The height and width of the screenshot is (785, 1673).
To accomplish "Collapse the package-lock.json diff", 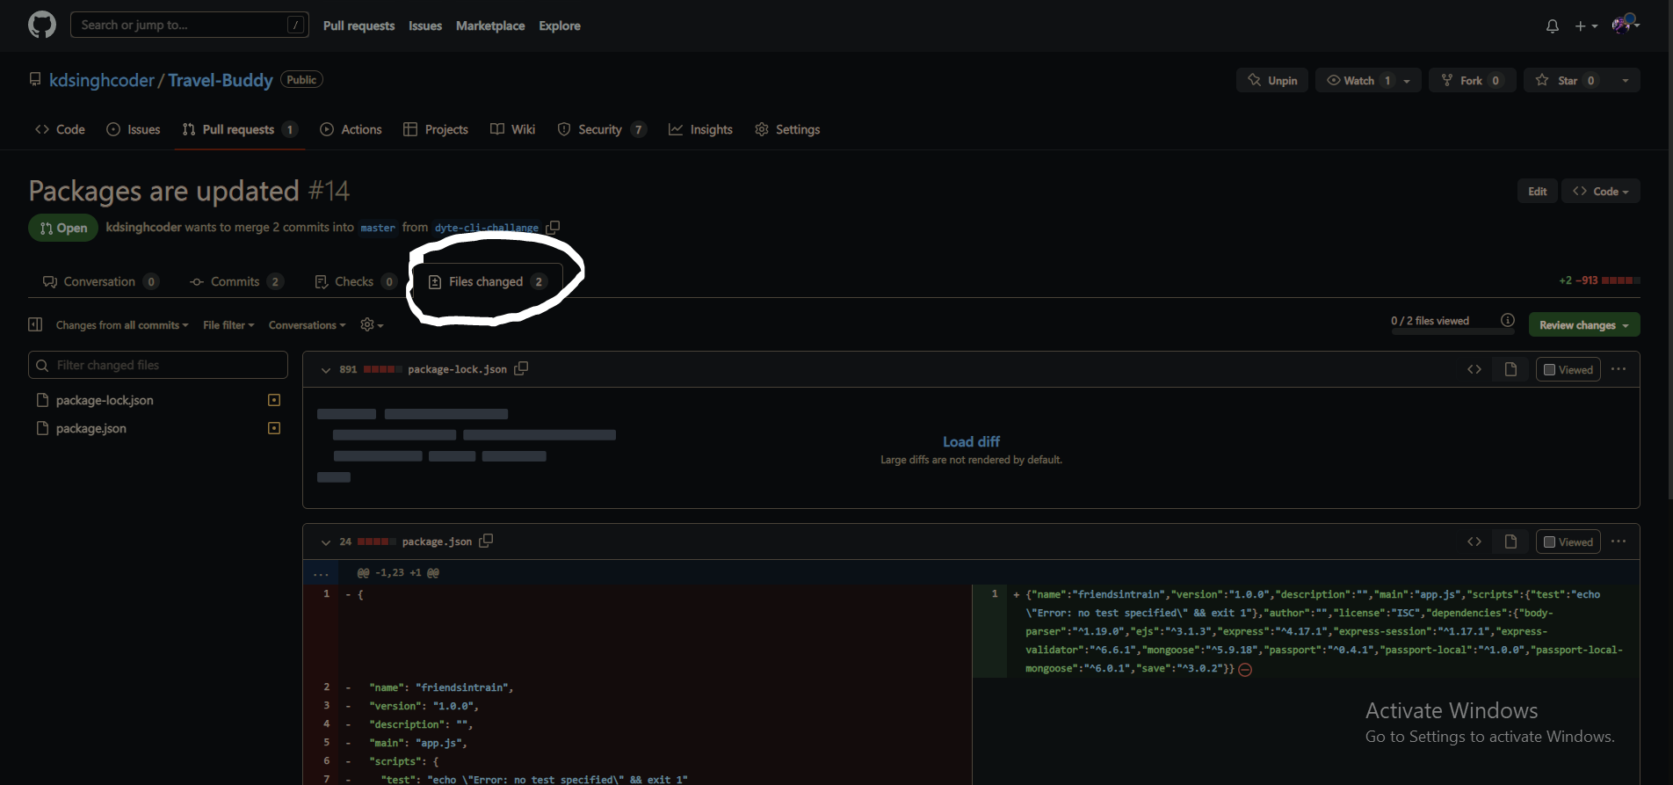I will point(326,370).
